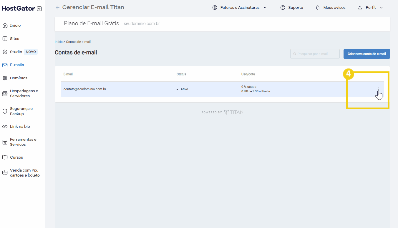Click the Link na bio chain icon
This screenshot has height=228, width=398.
pos(5,127)
